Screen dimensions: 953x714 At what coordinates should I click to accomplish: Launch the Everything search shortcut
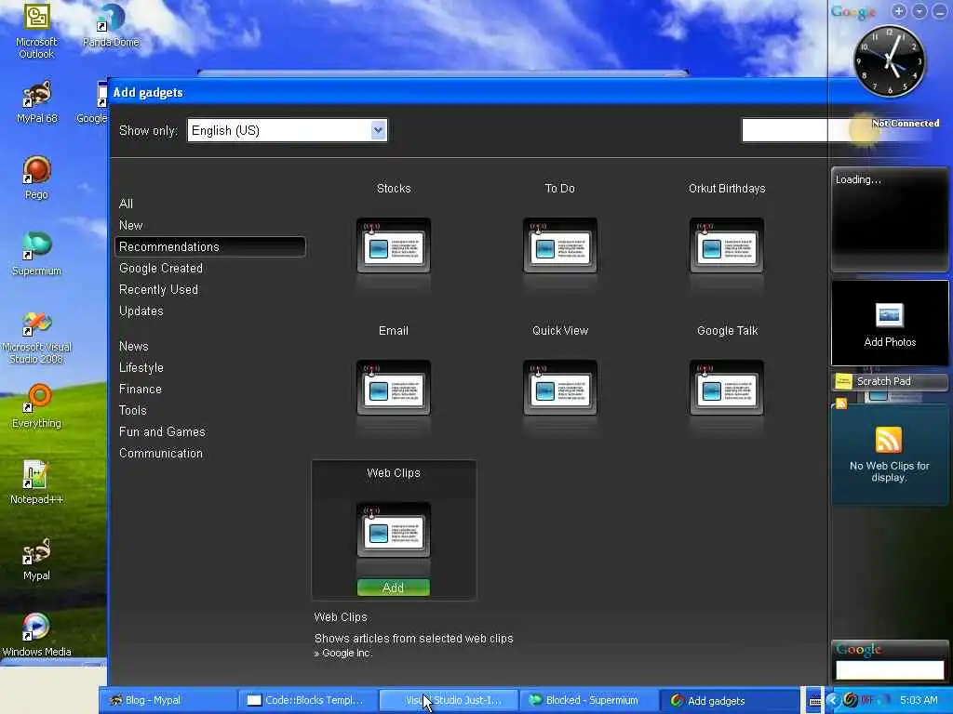[x=36, y=406]
